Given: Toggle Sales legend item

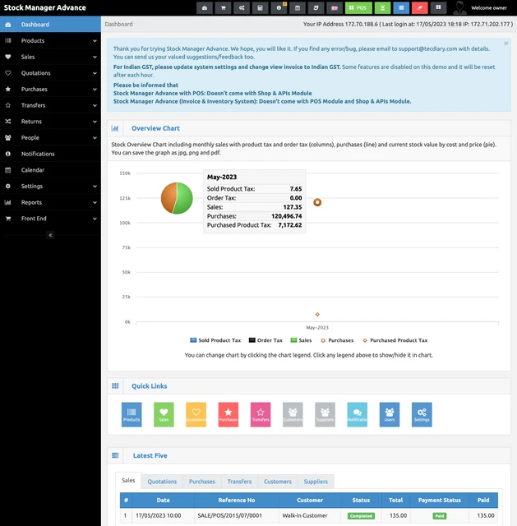Looking at the screenshot, I should point(301,340).
